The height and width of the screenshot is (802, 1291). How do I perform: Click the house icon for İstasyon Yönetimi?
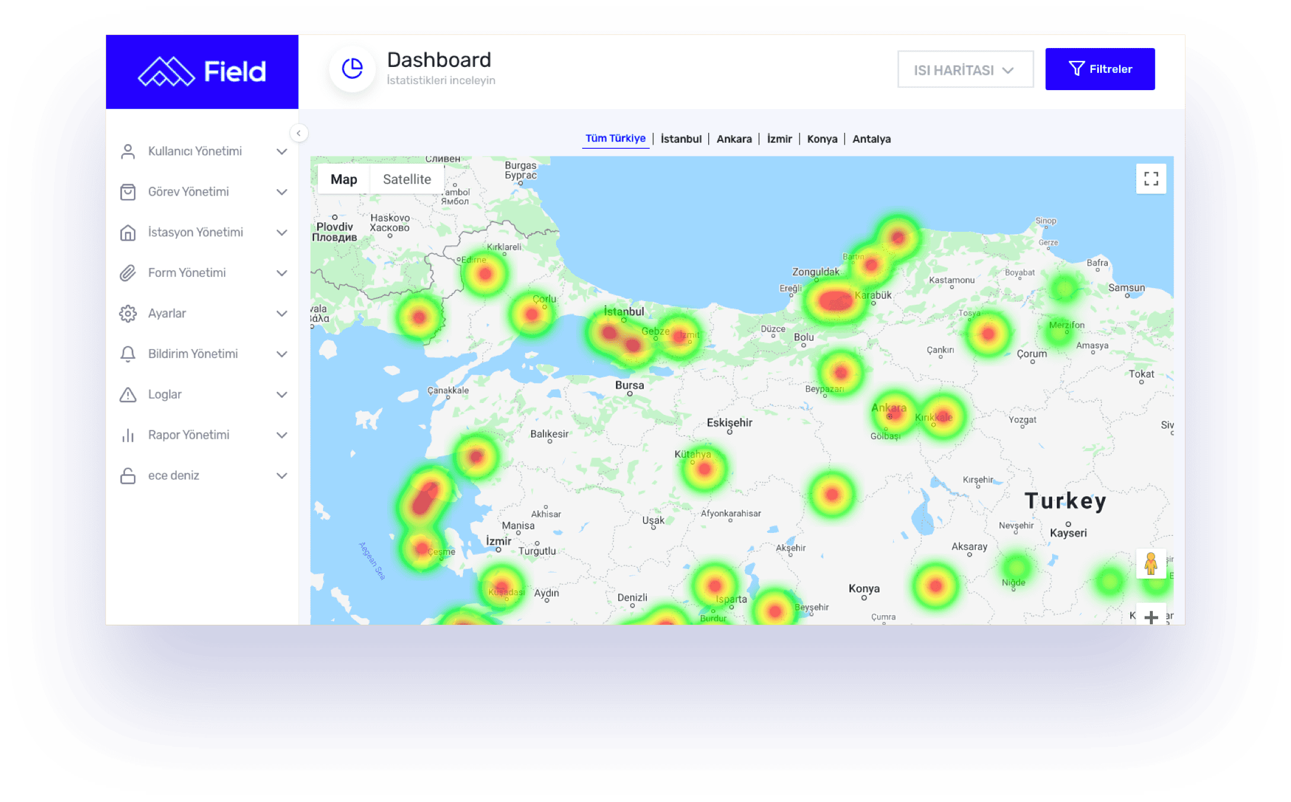pos(127,232)
